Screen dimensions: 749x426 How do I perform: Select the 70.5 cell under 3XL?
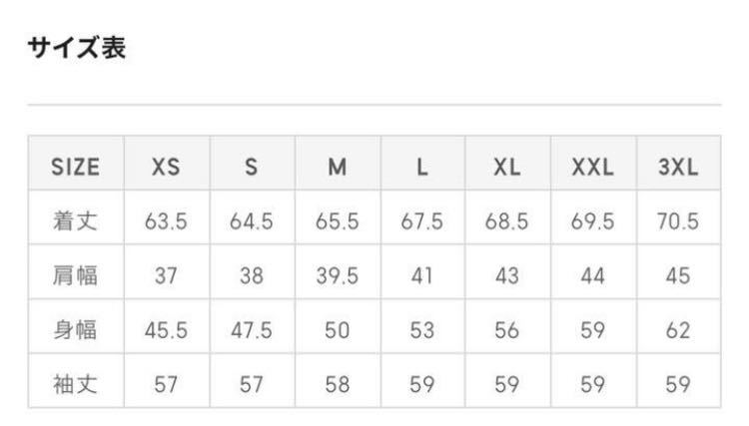click(678, 221)
